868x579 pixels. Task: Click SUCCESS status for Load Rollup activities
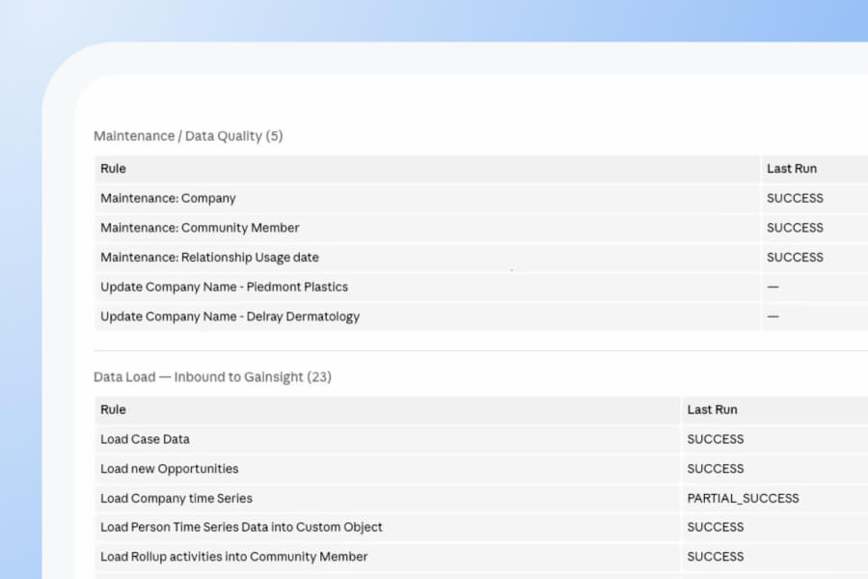716,556
